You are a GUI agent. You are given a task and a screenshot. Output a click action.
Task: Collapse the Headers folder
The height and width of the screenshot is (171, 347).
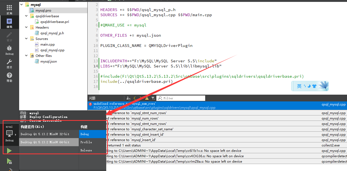pyautogui.click(x=26, y=27)
